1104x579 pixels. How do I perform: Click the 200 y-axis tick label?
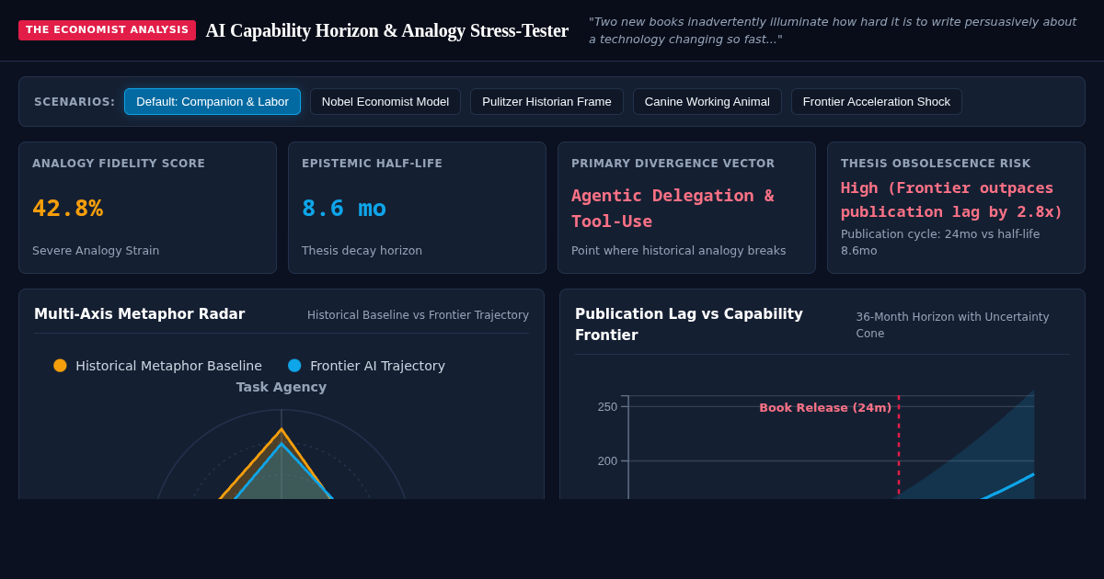pyautogui.click(x=607, y=461)
